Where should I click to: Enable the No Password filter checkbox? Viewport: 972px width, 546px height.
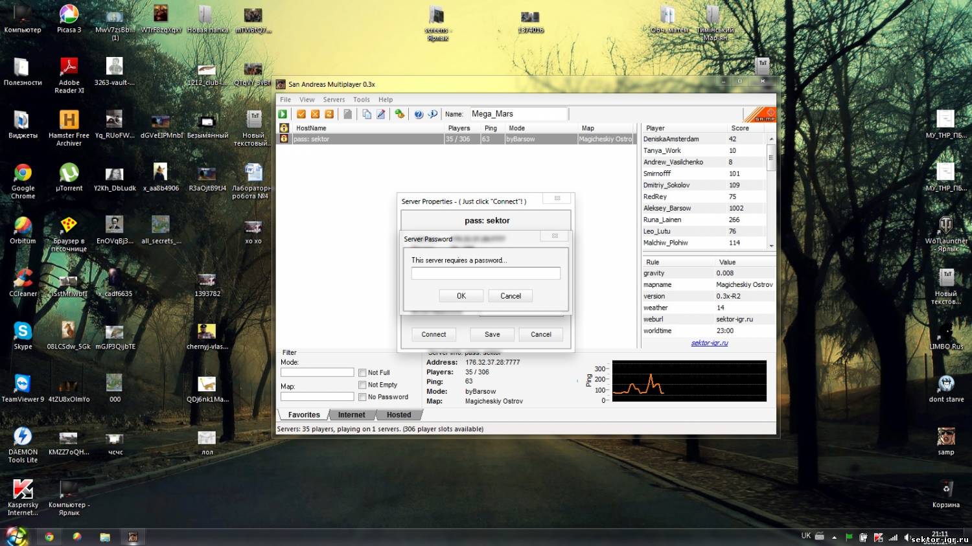(362, 397)
